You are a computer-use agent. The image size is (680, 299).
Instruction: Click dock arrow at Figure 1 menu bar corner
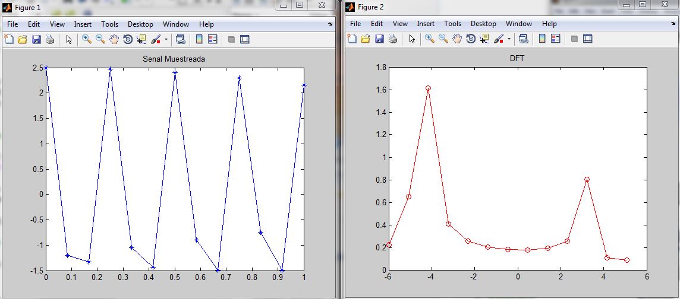[x=330, y=24]
